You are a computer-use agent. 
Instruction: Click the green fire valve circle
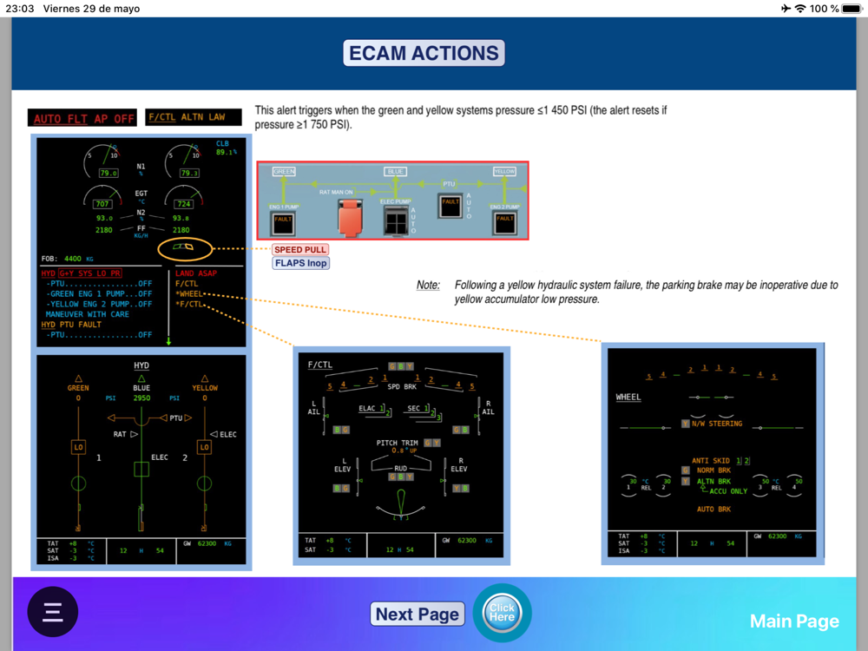tap(79, 483)
